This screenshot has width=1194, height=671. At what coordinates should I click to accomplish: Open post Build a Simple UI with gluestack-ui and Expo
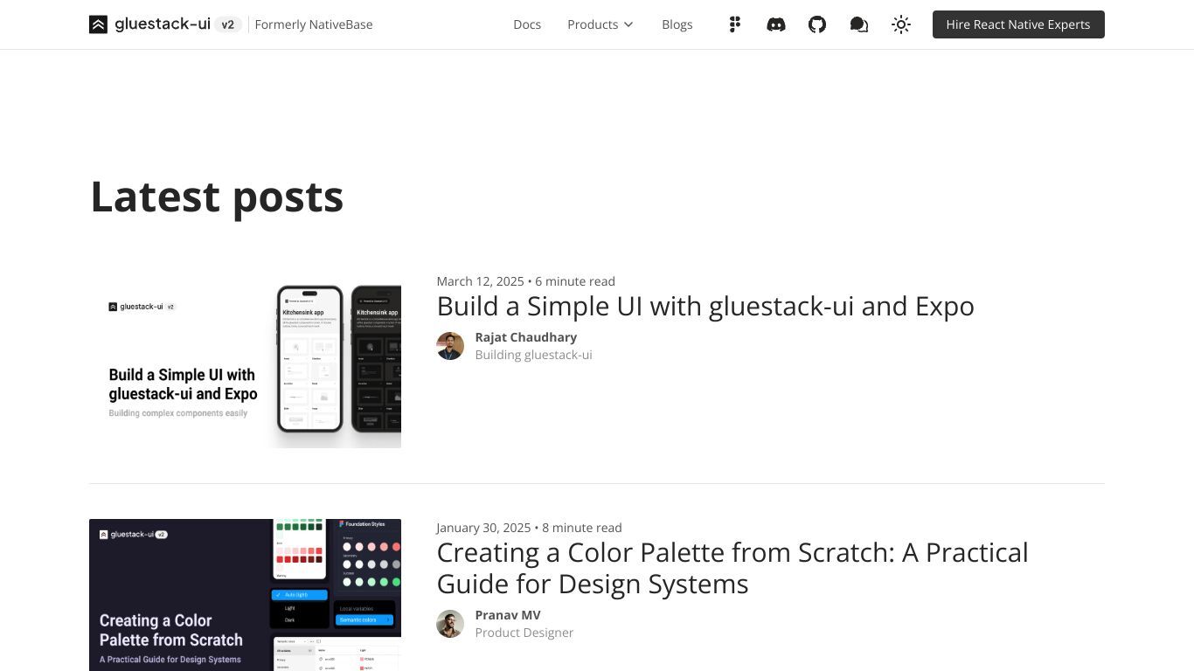point(705,306)
